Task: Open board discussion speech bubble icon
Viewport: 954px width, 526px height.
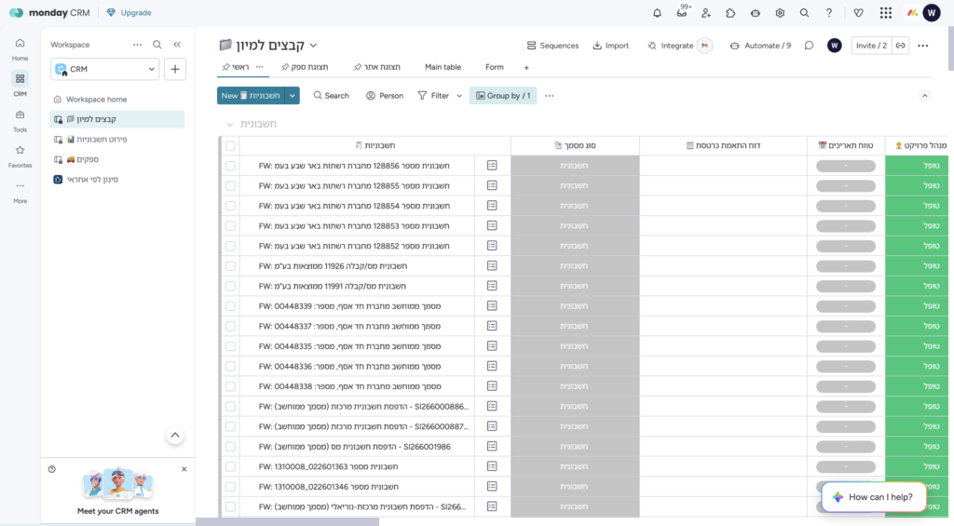Action: pyautogui.click(x=809, y=46)
